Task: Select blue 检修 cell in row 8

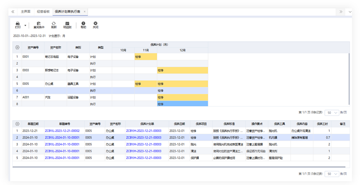Action: (182, 104)
